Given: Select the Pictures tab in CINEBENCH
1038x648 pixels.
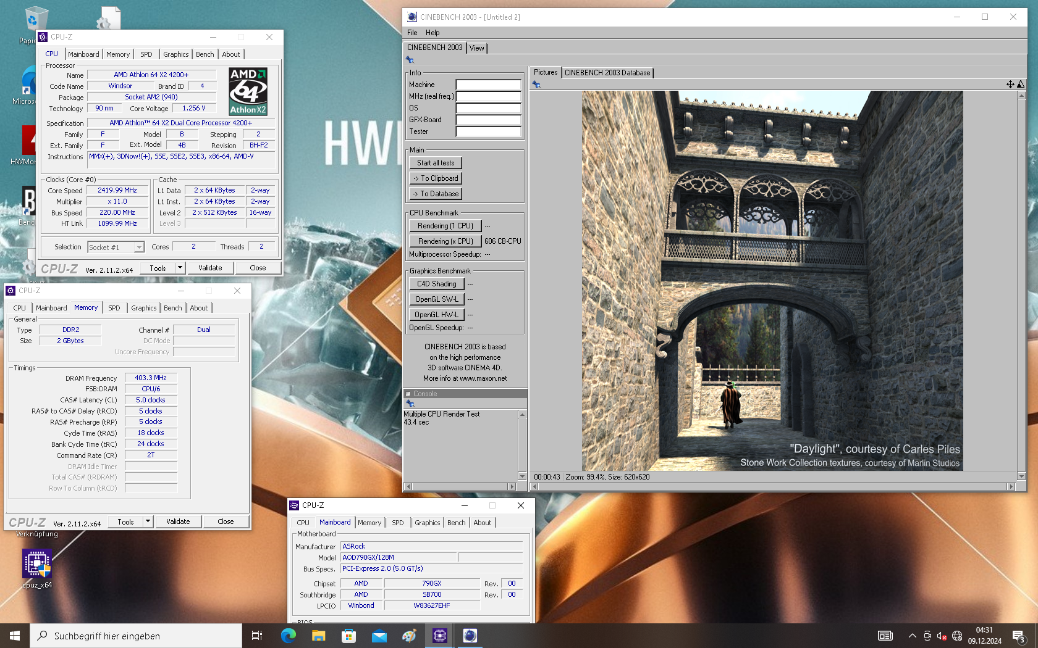Looking at the screenshot, I should coord(546,72).
